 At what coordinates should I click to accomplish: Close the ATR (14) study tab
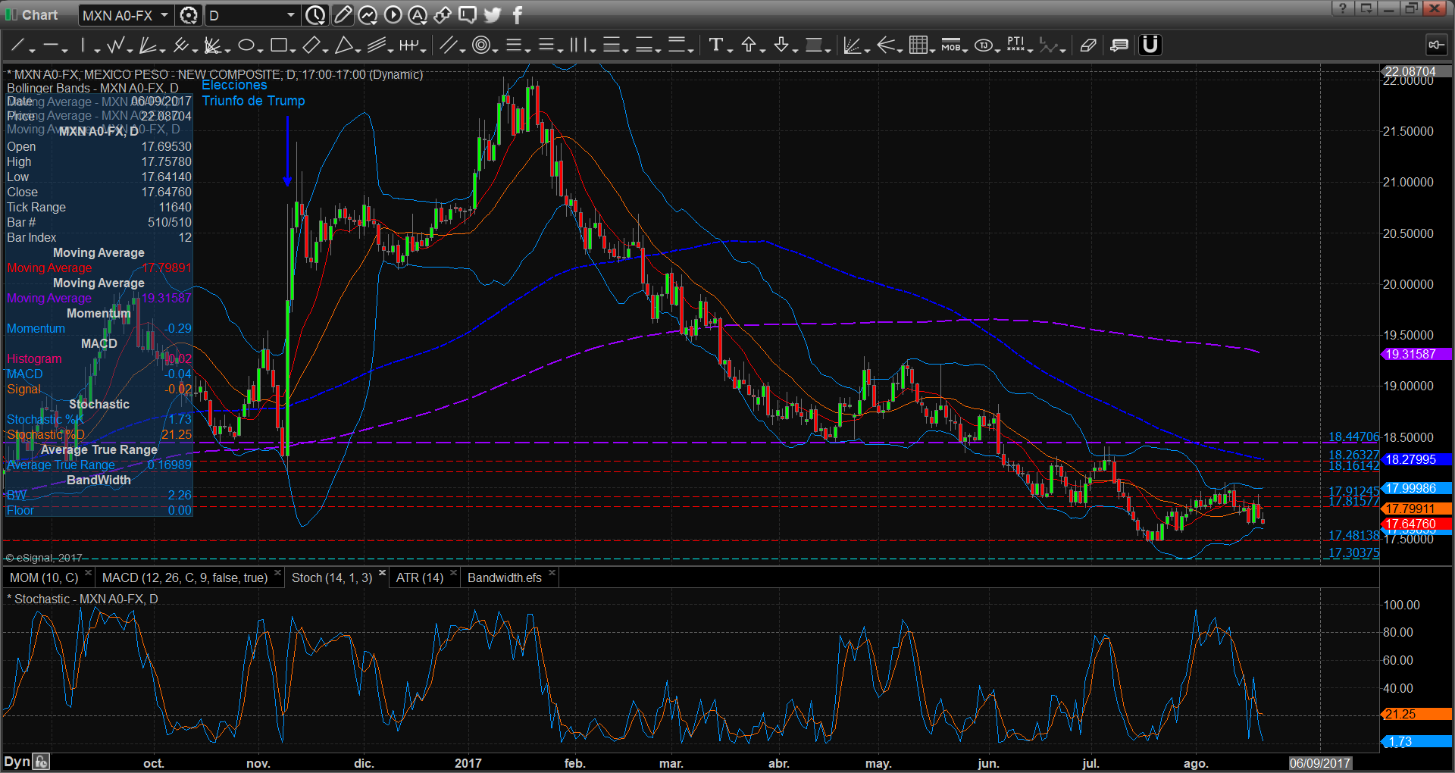point(454,573)
